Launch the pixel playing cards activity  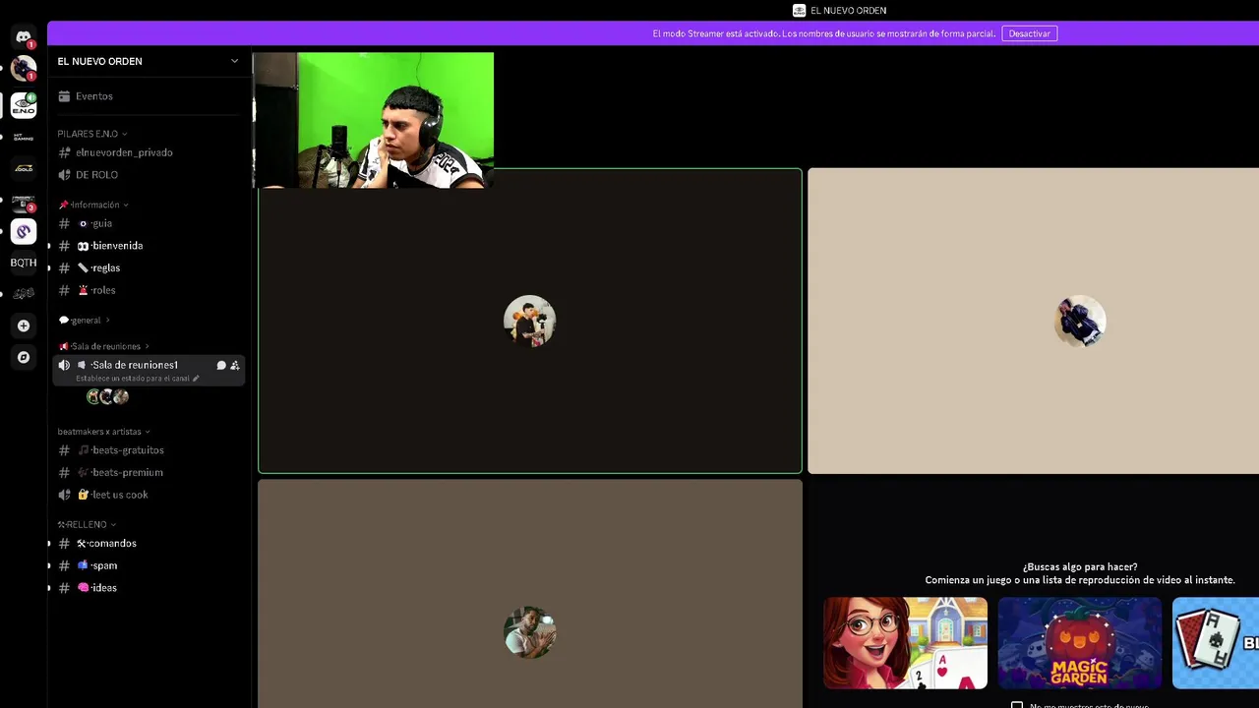click(1216, 643)
